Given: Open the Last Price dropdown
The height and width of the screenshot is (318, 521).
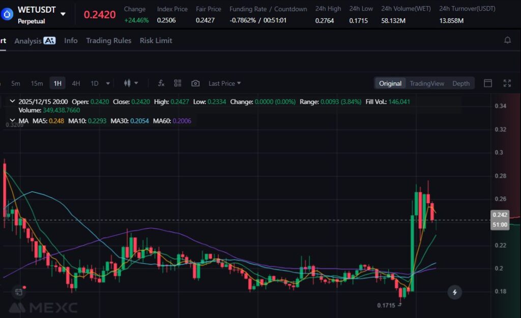Looking at the screenshot, I should [x=224, y=83].
